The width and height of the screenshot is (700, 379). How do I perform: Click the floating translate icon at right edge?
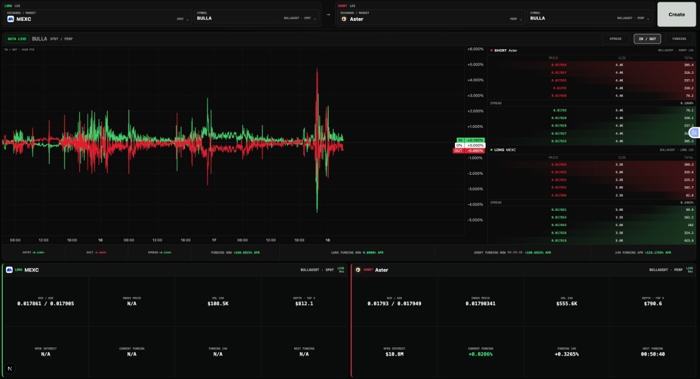(695, 132)
